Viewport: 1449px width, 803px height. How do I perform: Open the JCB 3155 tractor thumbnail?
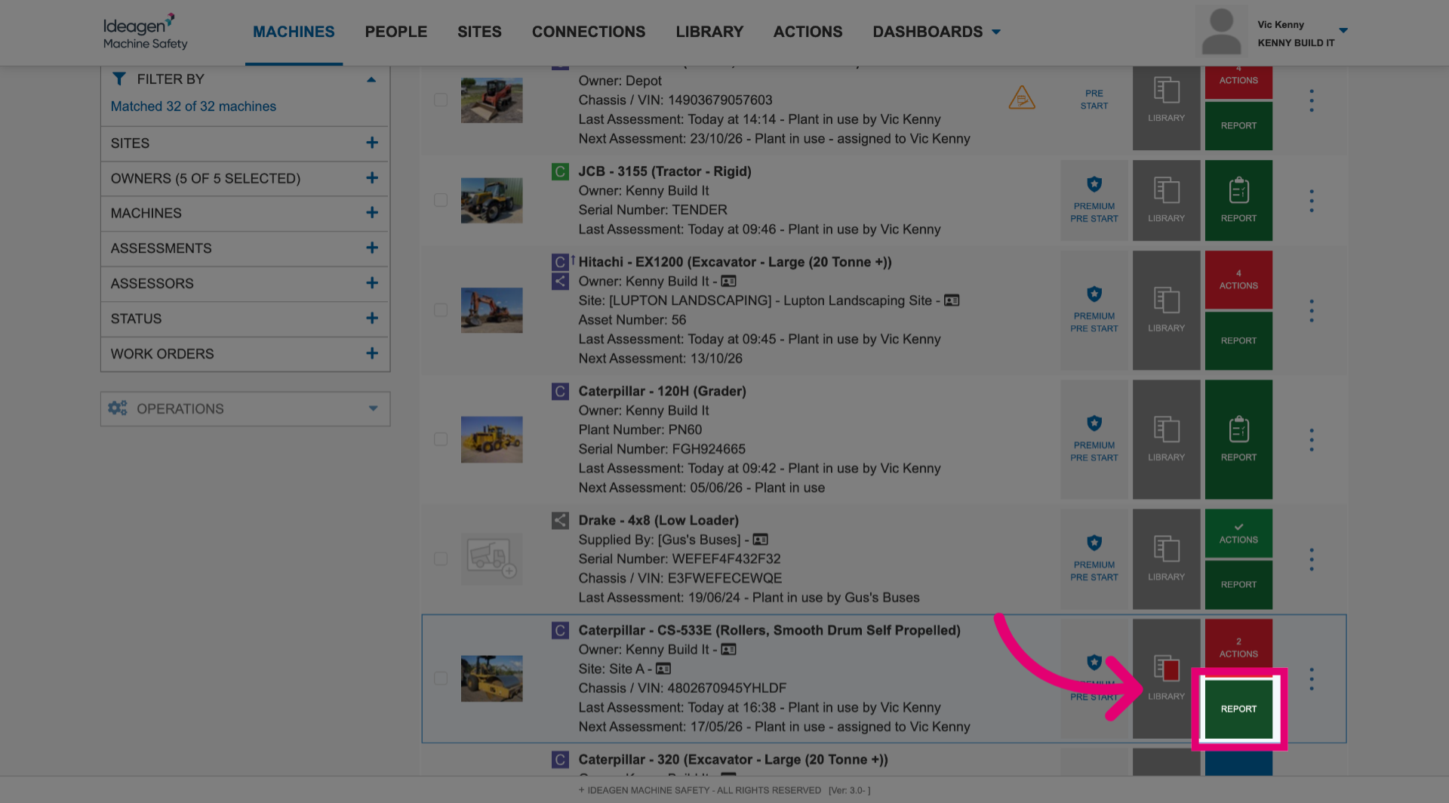click(491, 200)
